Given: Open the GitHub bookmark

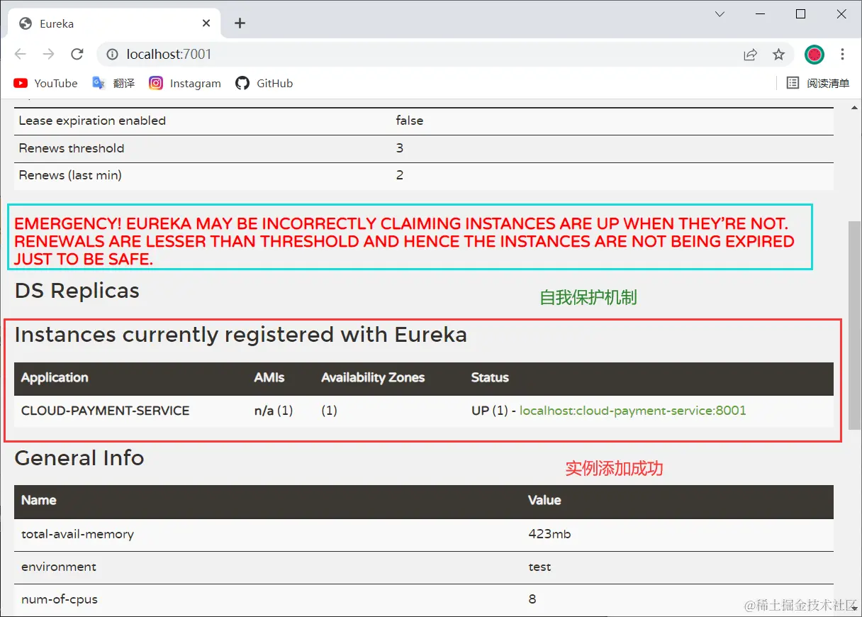Looking at the screenshot, I should [264, 83].
